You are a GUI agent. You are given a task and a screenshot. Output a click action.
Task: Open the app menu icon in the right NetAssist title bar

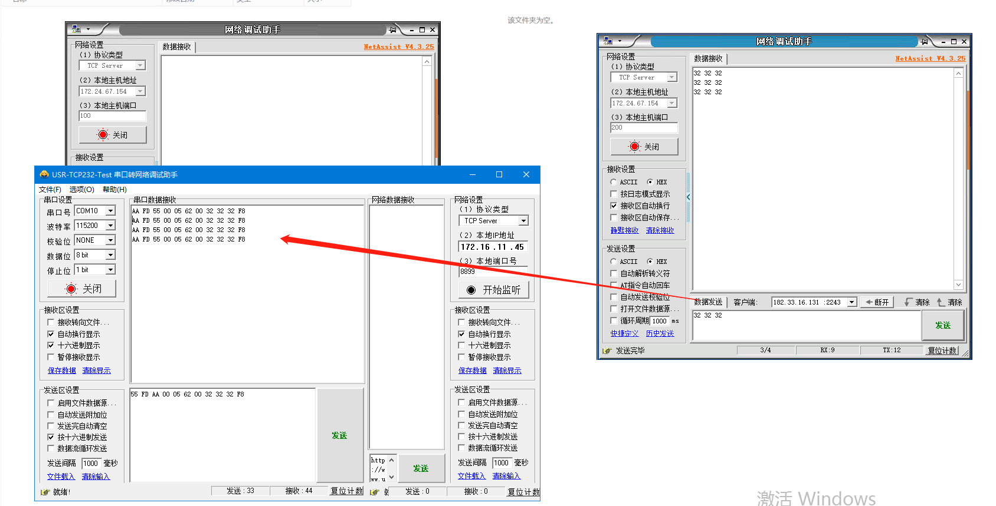[608, 41]
